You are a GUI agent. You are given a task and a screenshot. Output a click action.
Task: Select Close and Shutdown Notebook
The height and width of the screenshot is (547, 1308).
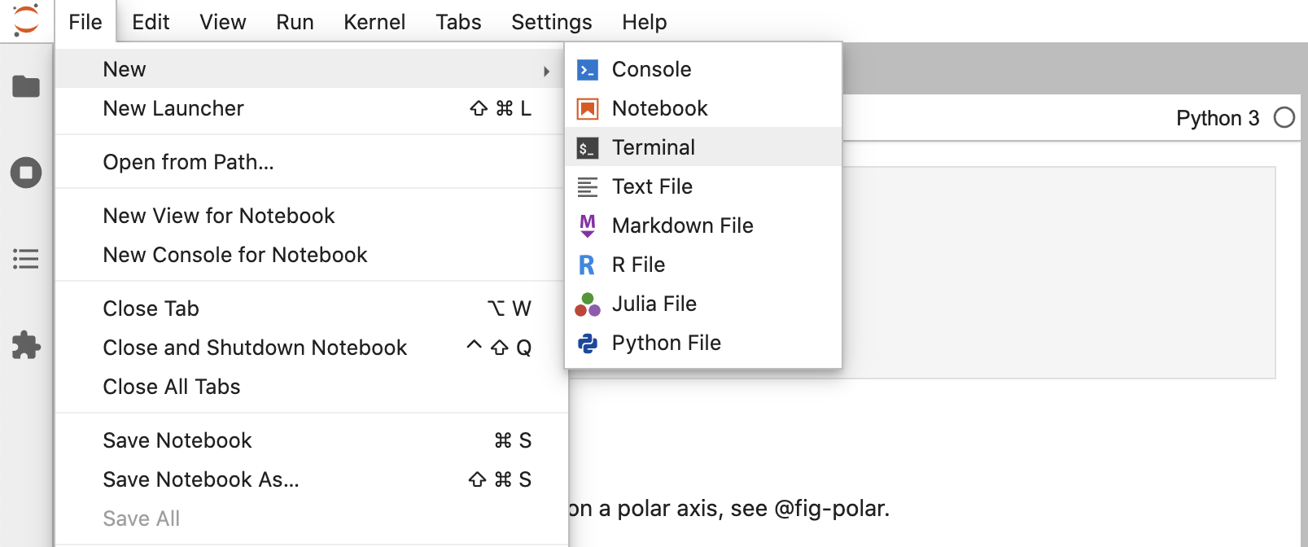(x=255, y=348)
